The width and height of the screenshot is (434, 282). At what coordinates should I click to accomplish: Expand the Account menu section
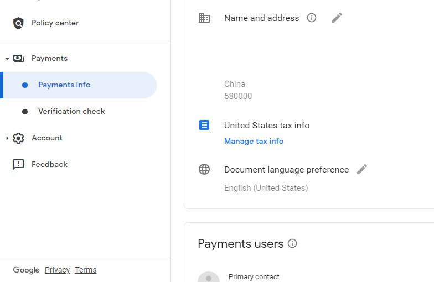click(7, 138)
